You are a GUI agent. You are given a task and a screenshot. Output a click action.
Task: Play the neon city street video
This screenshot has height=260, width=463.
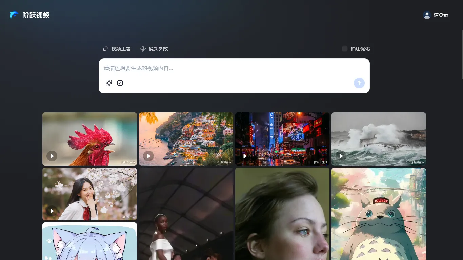click(x=245, y=156)
